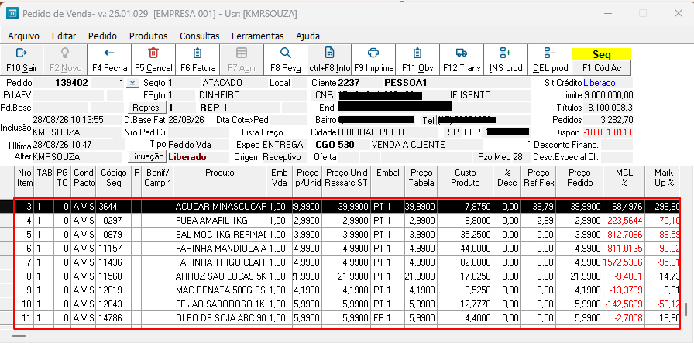694x343 pixels.
Task: Click MCL value -223,5644
Action: click(624, 221)
